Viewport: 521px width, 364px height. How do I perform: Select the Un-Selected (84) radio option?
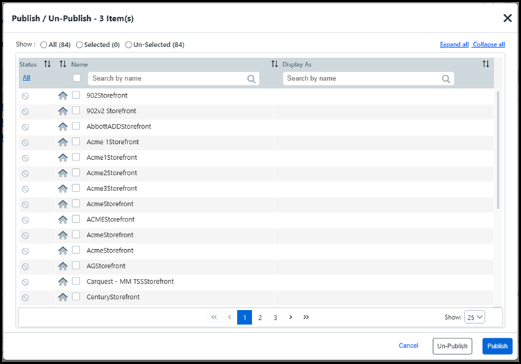tap(129, 45)
